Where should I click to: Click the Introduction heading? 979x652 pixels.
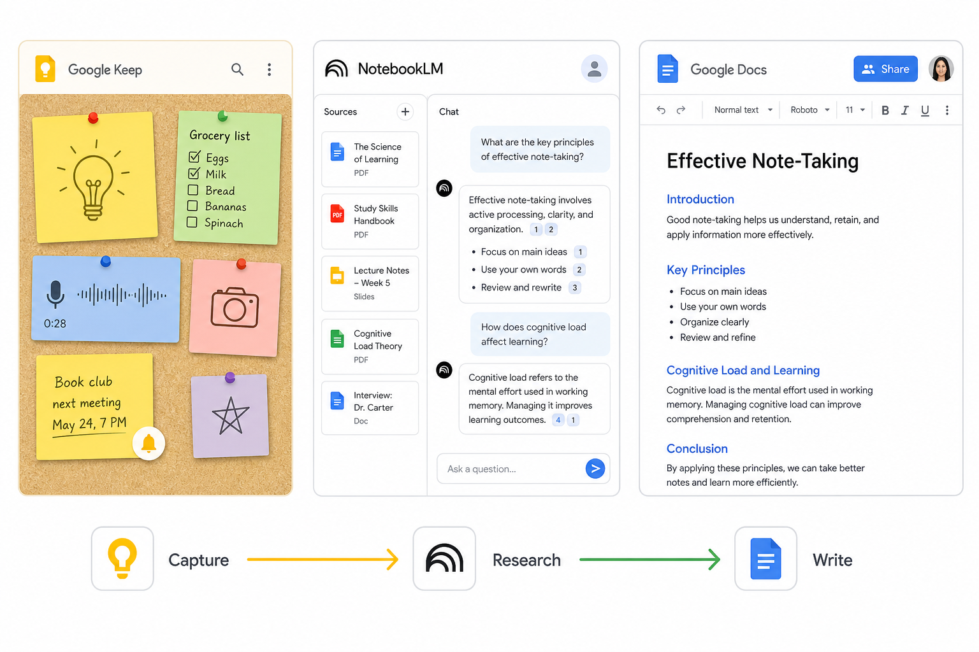(700, 199)
